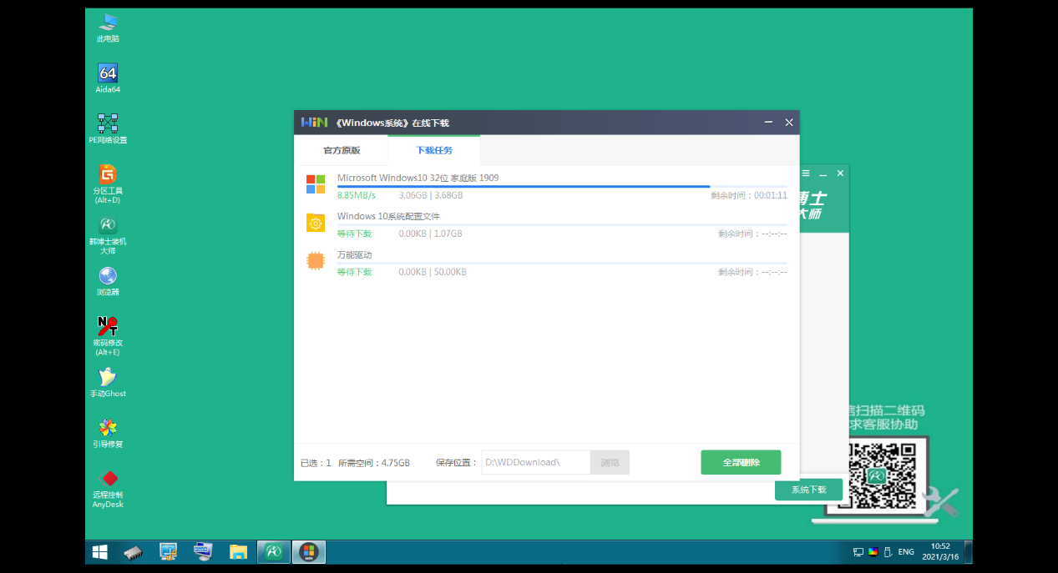
Task: Click the 全部删除 green button
Action: click(x=741, y=462)
